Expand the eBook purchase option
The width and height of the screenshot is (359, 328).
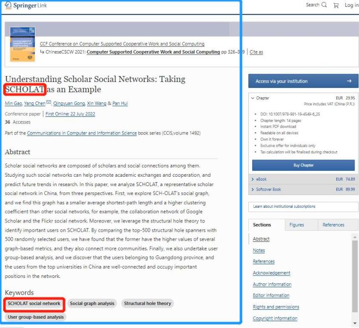tap(253, 179)
